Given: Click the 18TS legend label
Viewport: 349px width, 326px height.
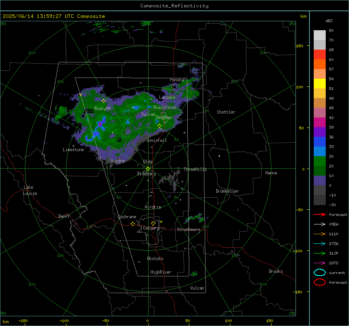Looking at the screenshot, I should click(x=333, y=263).
